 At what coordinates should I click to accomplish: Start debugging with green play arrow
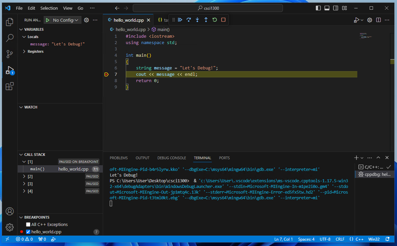tap(47, 20)
